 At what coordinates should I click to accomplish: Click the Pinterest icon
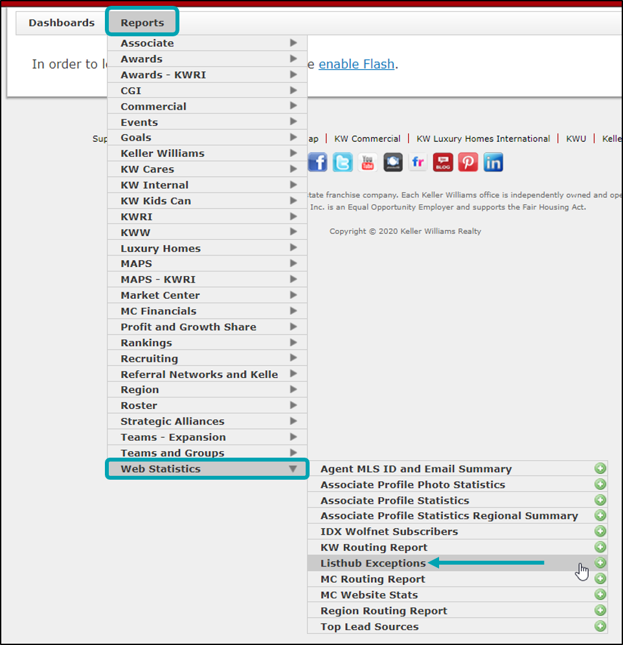468,162
